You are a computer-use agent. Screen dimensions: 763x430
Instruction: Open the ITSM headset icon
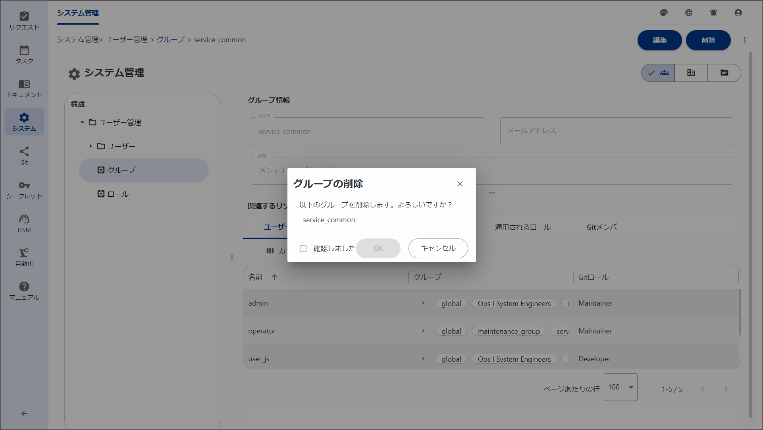pyautogui.click(x=24, y=219)
